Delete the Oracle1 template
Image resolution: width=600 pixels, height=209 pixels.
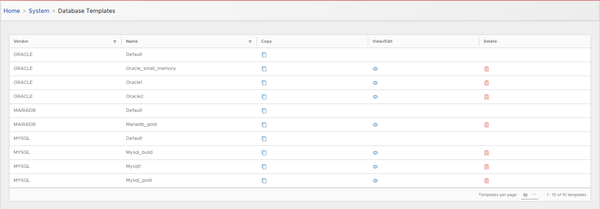[487, 83]
